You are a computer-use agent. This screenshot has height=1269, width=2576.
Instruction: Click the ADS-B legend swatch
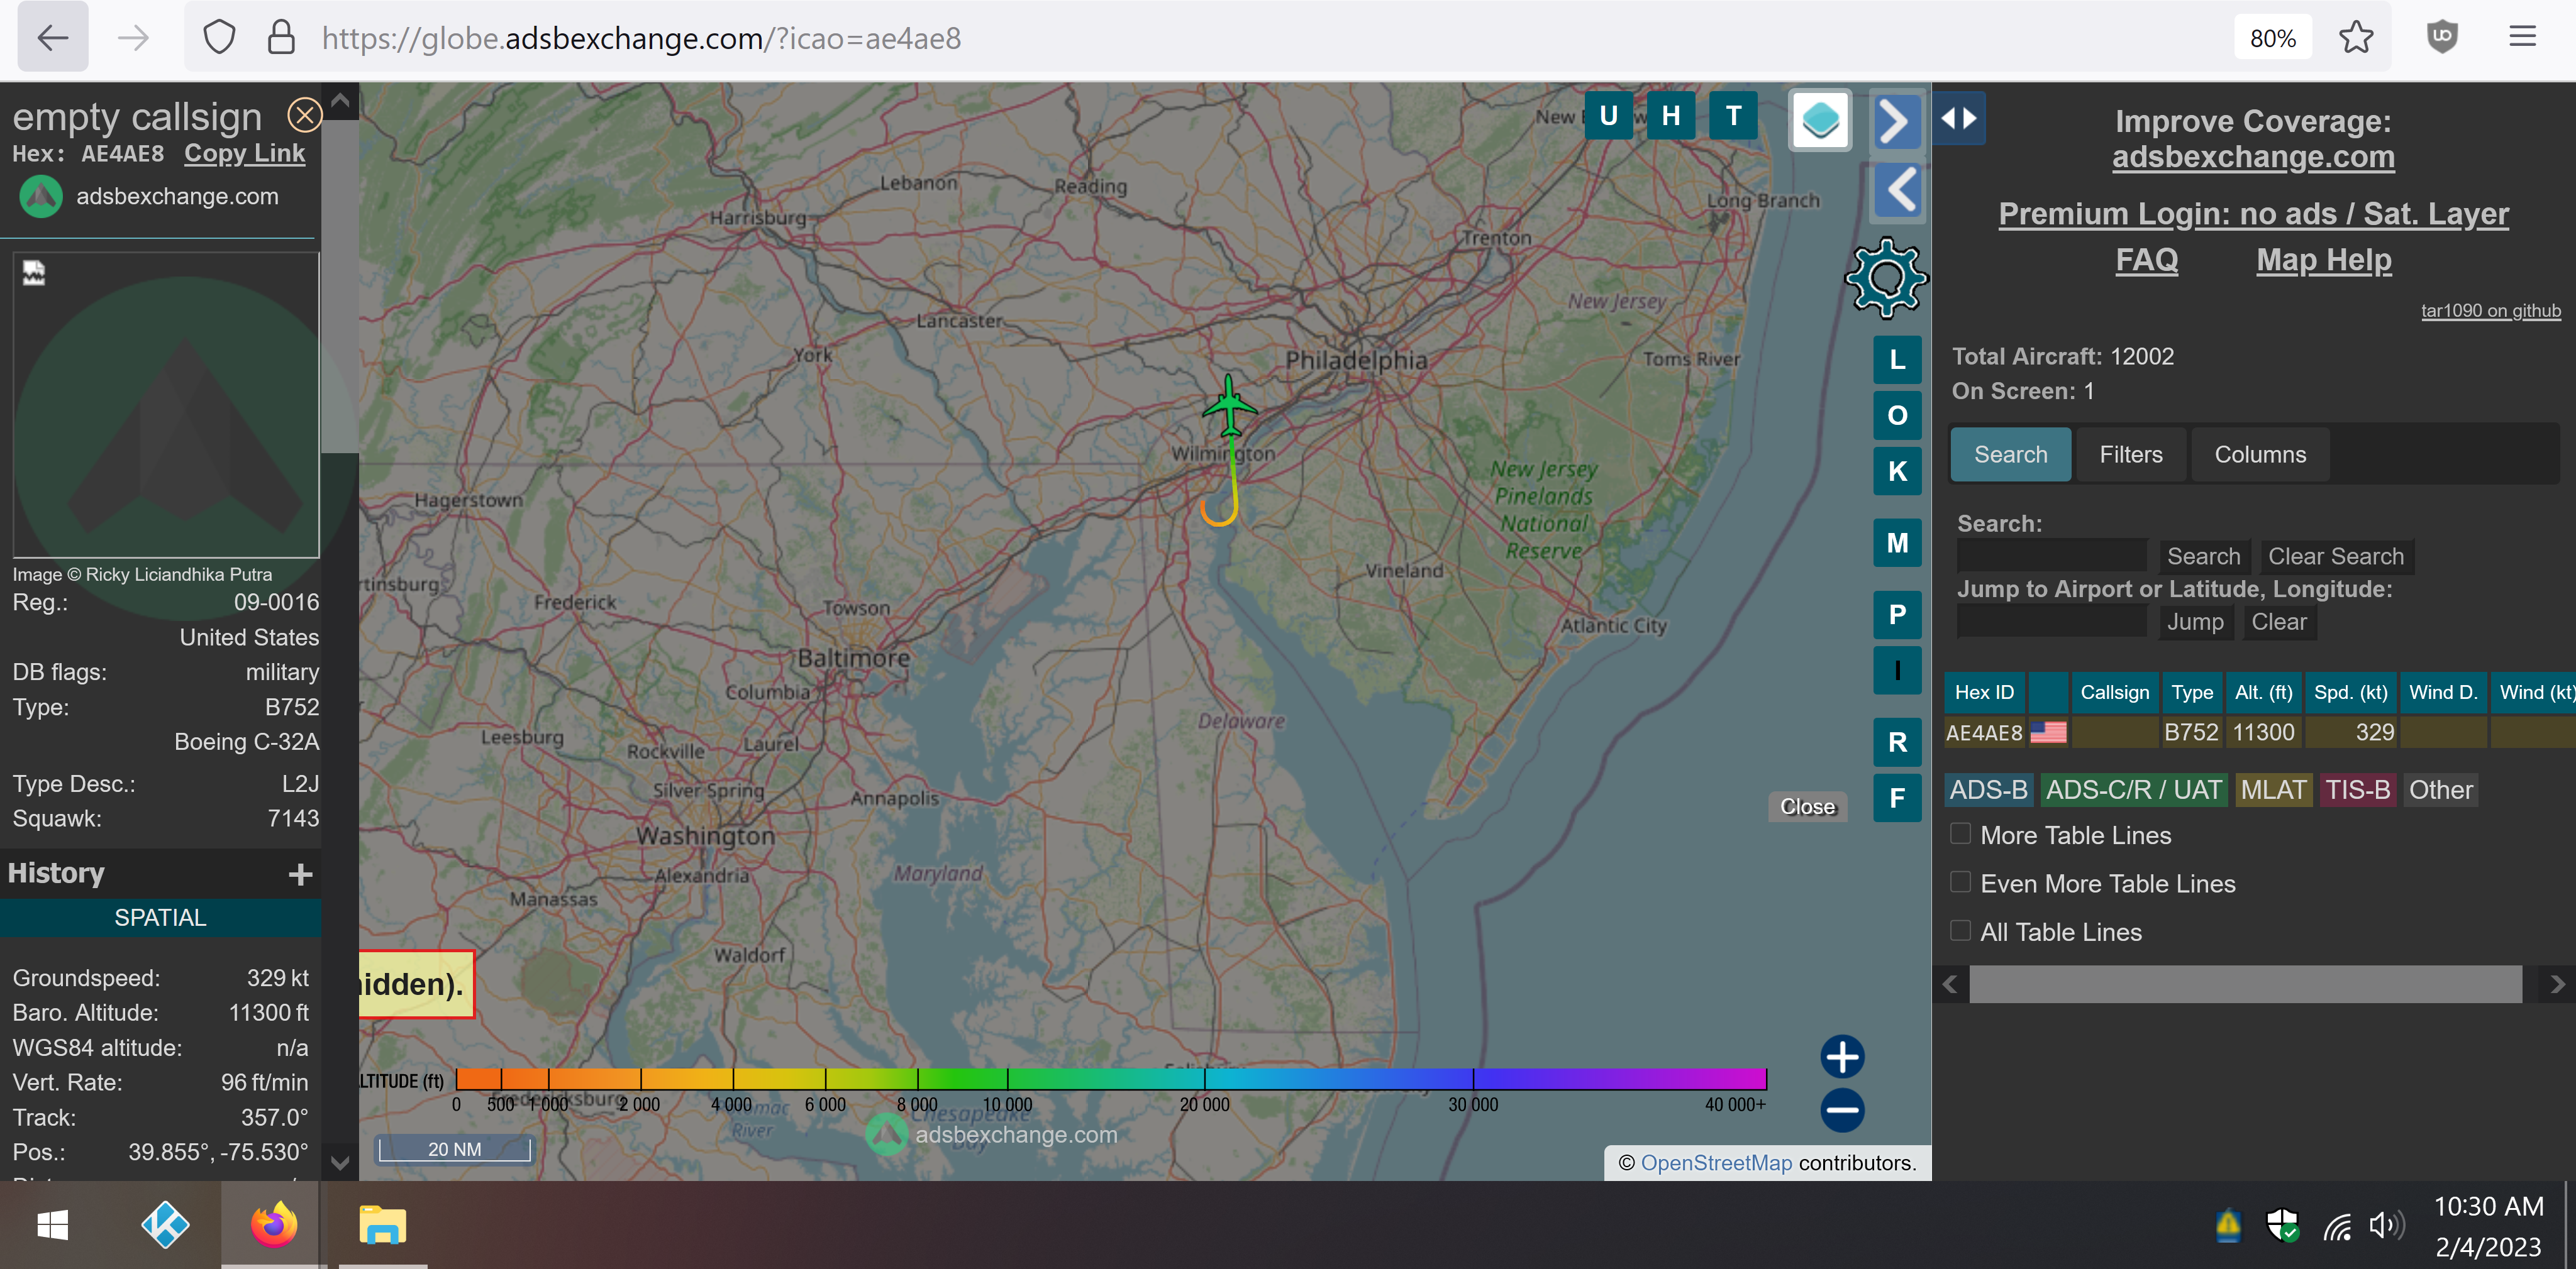coord(1988,789)
